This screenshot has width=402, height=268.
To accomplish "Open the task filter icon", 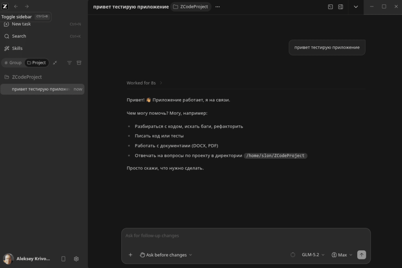I will (x=69, y=62).
